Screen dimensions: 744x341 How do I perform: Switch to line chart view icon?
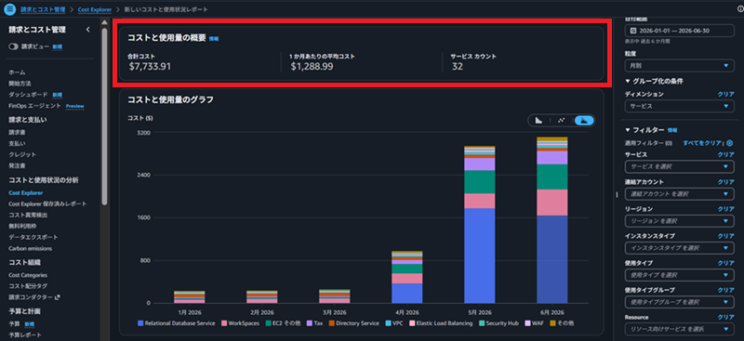(562, 121)
